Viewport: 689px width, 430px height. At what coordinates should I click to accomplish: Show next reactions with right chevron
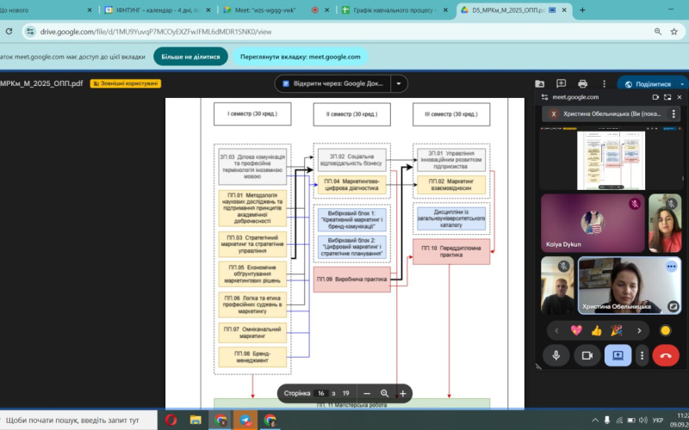tap(639, 330)
